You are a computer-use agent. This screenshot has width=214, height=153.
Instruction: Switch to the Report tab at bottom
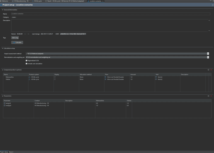point(11,152)
